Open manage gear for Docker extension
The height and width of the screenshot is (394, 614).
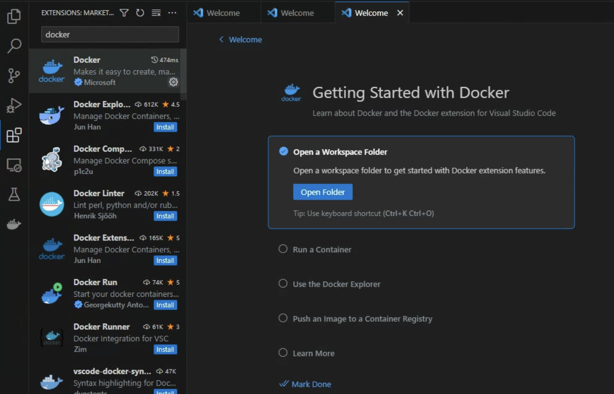pyautogui.click(x=173, y=82)
